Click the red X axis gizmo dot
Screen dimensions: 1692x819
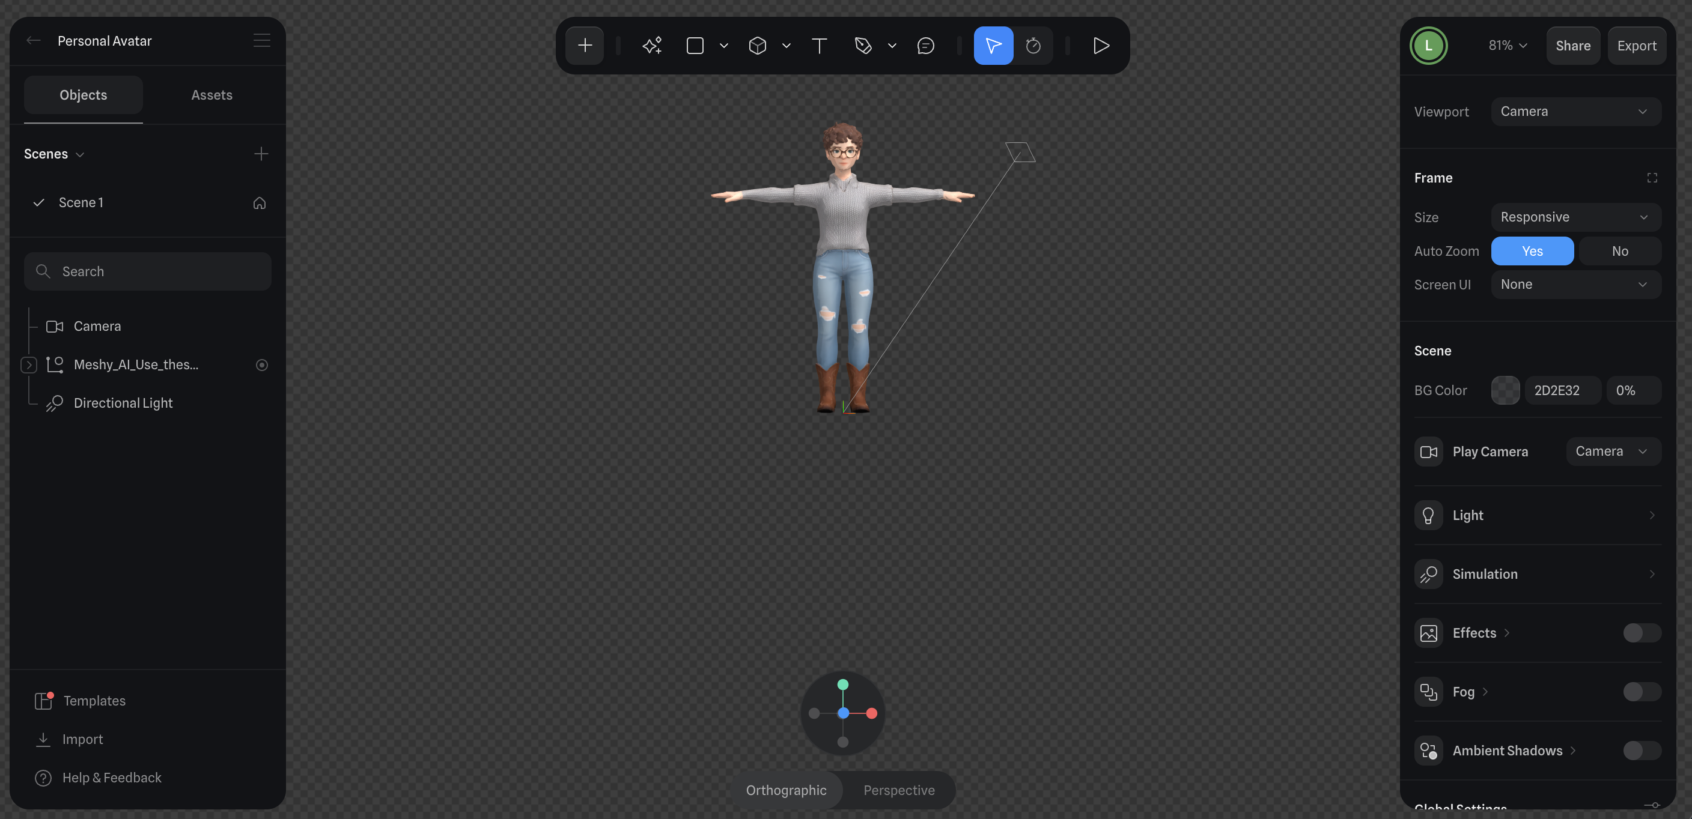pos(872,713)
